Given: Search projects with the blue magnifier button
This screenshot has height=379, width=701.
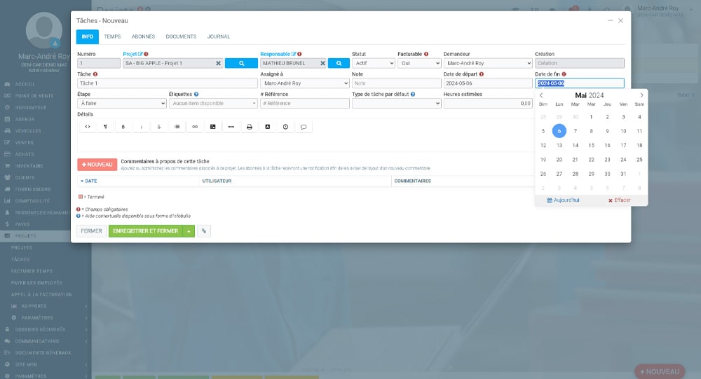Looking at the screenshot, I should coord(241,63).
